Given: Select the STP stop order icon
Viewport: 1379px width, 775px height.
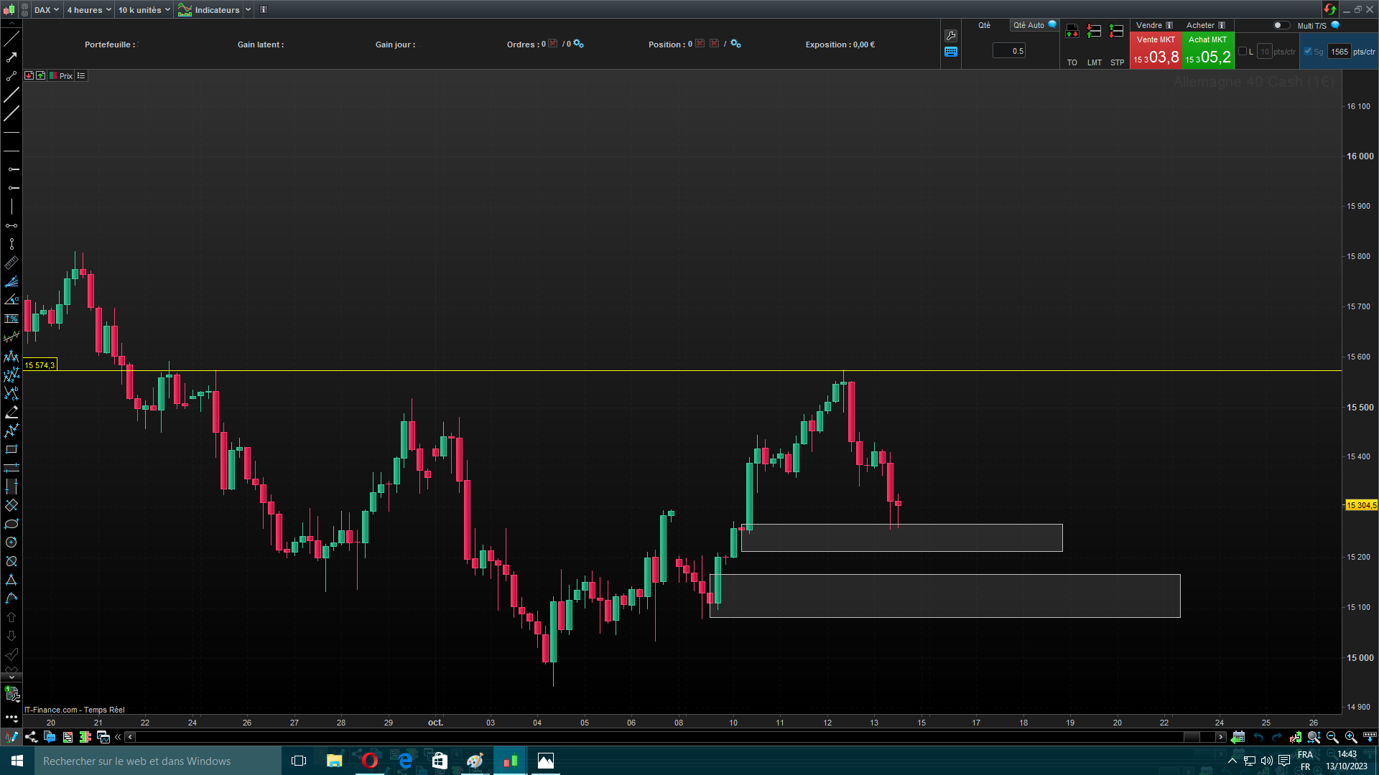Looking at the screenshot, I should tap(1116, 32).
